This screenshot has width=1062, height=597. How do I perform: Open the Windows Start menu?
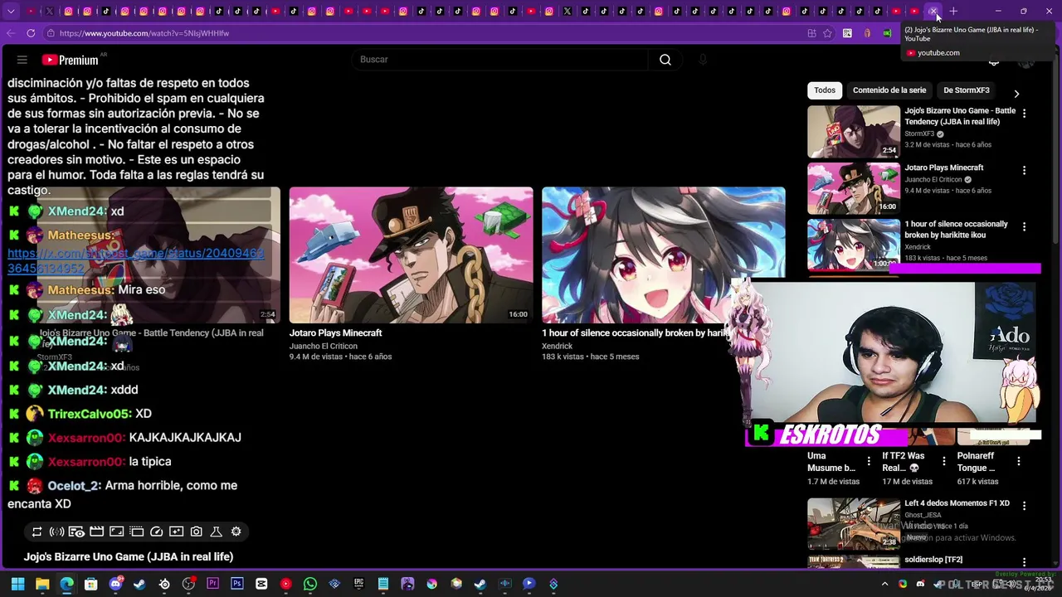coord(17,584)
